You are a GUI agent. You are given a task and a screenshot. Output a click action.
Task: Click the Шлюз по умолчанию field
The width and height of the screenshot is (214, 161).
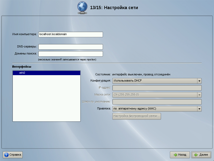(157, 102)
